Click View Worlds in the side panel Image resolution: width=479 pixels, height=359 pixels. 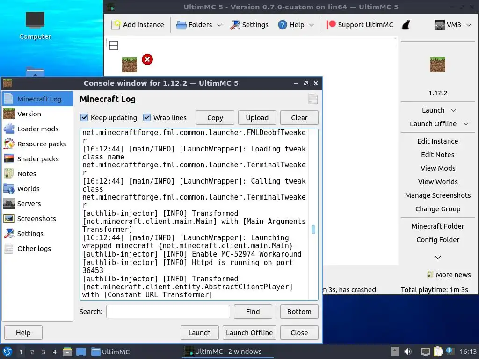coord(438,182)
